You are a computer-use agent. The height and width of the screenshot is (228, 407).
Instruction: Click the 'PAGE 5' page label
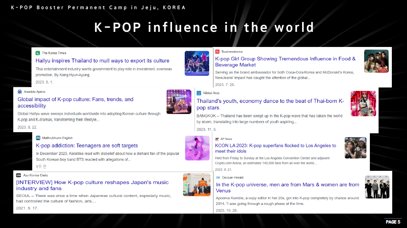(393, 222)
